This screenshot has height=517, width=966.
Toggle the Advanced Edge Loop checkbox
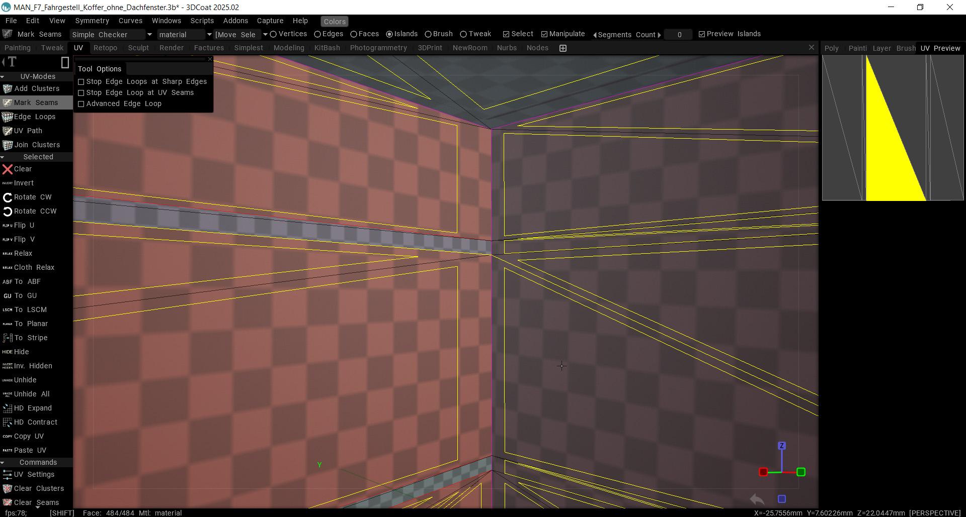(81, 104)
